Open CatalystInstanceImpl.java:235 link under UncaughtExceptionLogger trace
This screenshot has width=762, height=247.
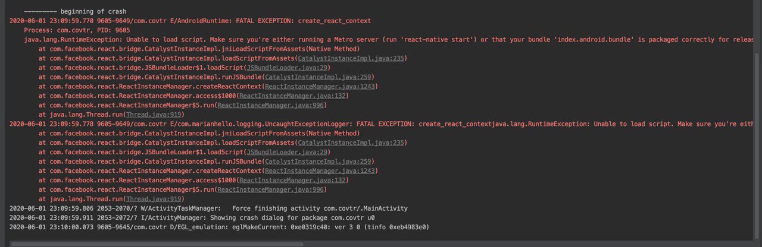coord(351,142)
